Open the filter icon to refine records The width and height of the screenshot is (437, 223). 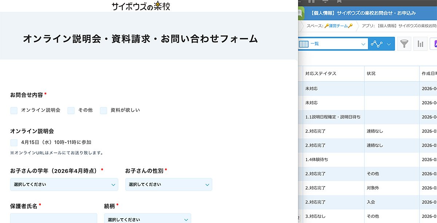point(405,44)
